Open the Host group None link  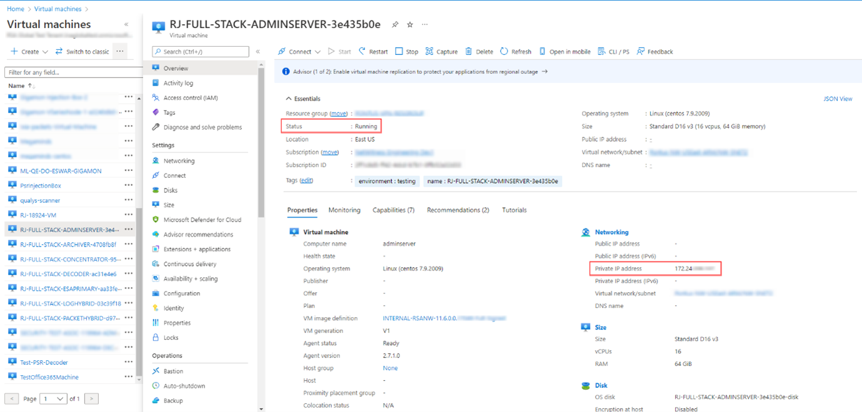click(389, 368)
